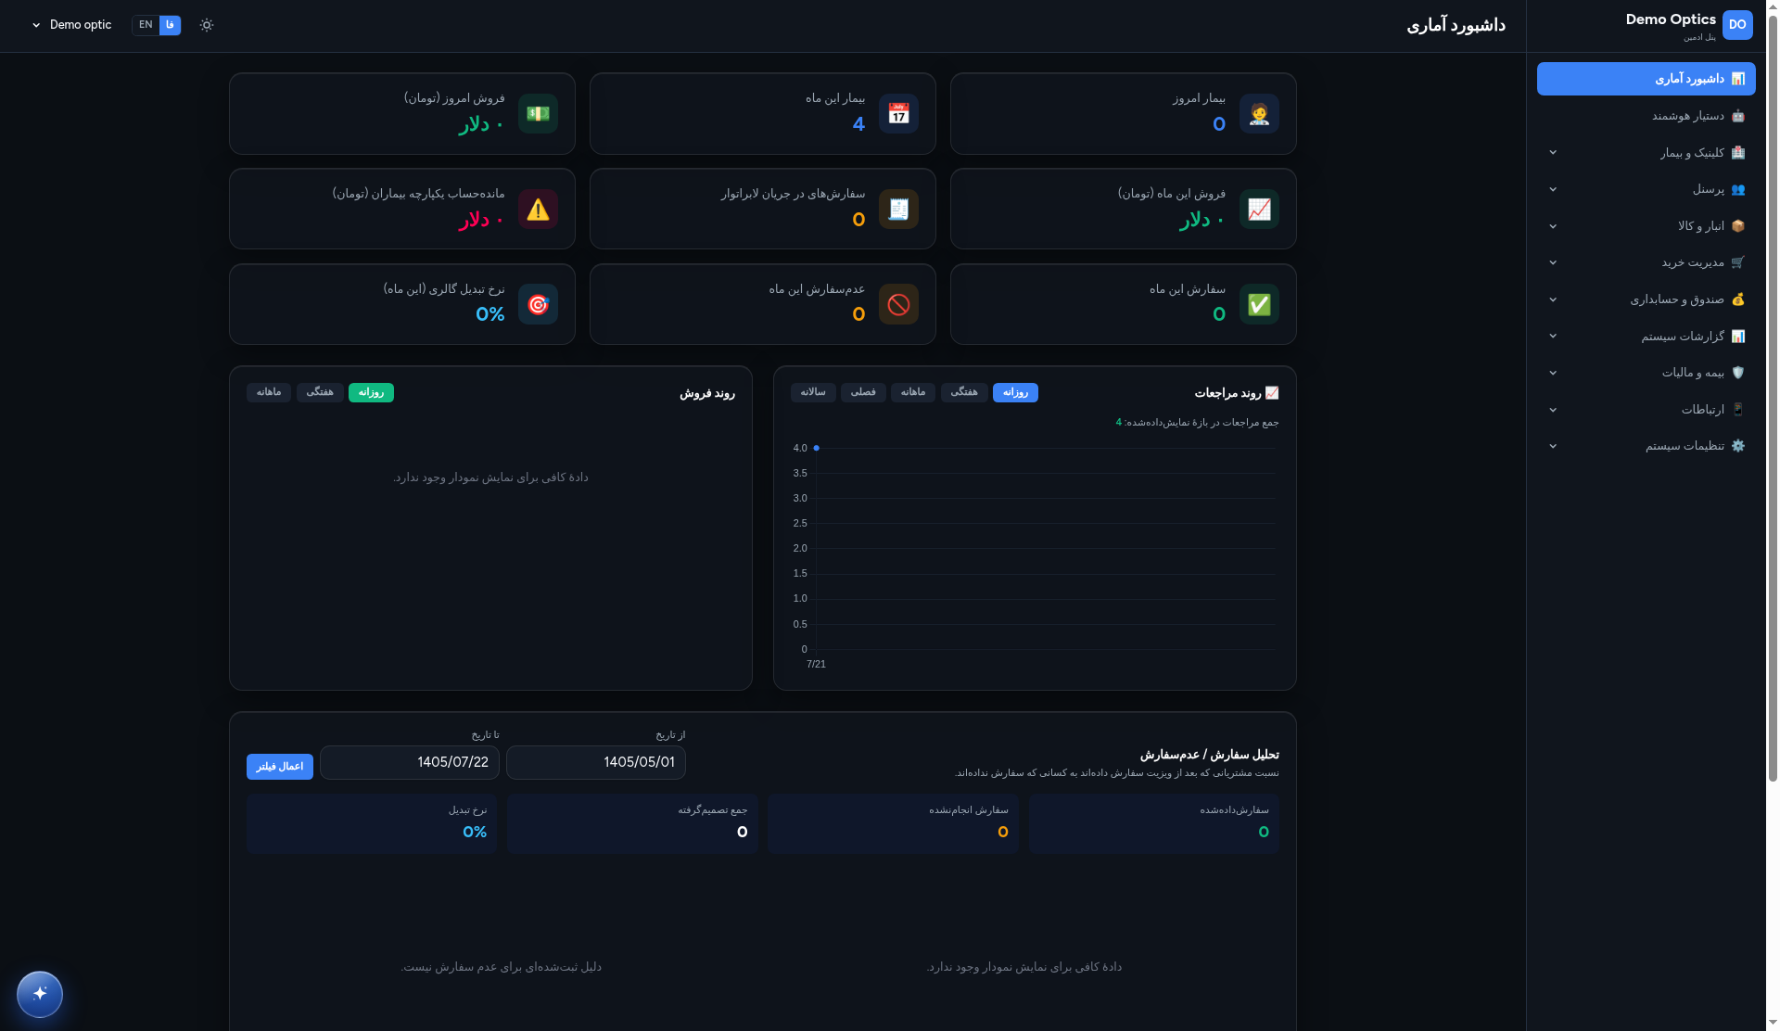This screenshot has width=1780, height=1031.
Task: Click the calendar icon in monthly patients card
Action: pos(898,113)
